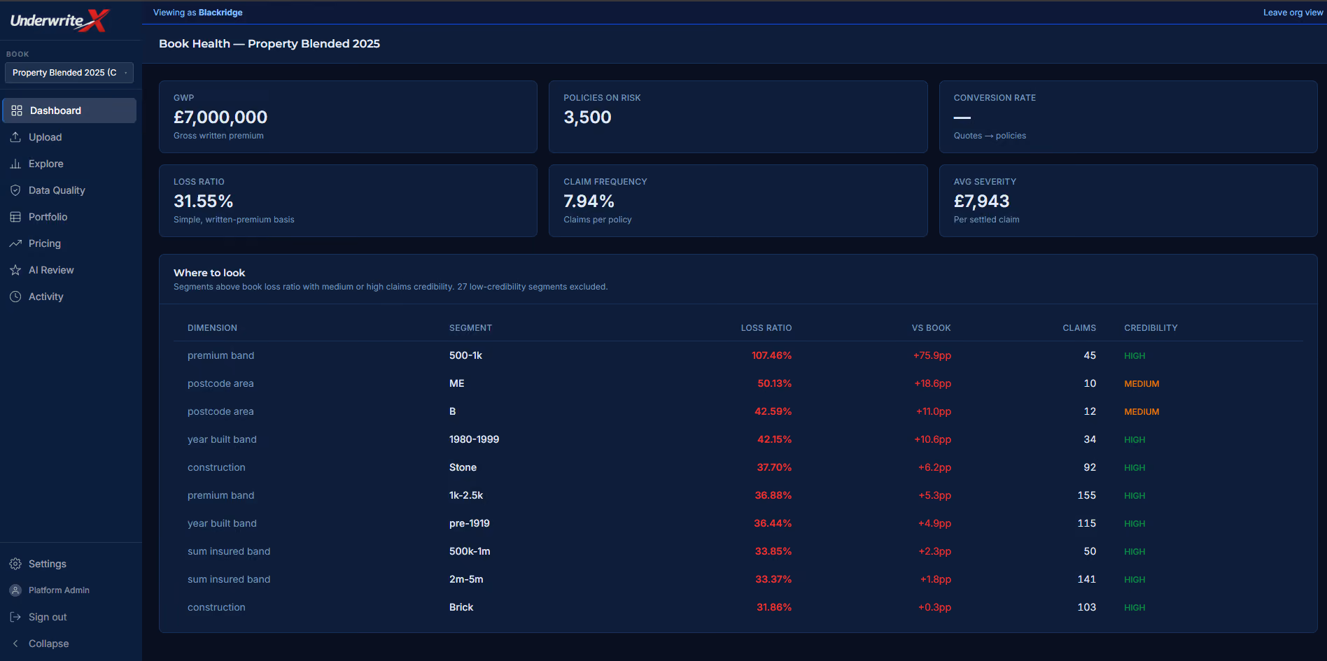1327x661 pixels.
Task: Click the Upload arrow icon
Action: 15,137
